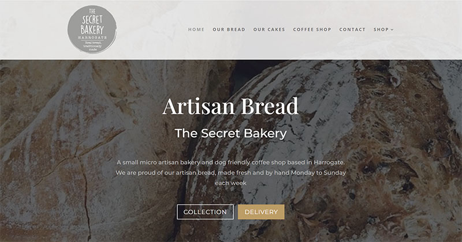
Task: Go to the Our Bread page
Action: [x=229, y=29]
